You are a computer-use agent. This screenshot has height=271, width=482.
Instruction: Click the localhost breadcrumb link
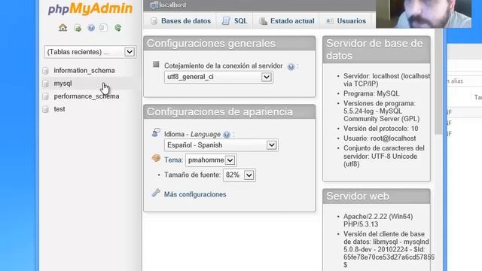click(172, 5)
